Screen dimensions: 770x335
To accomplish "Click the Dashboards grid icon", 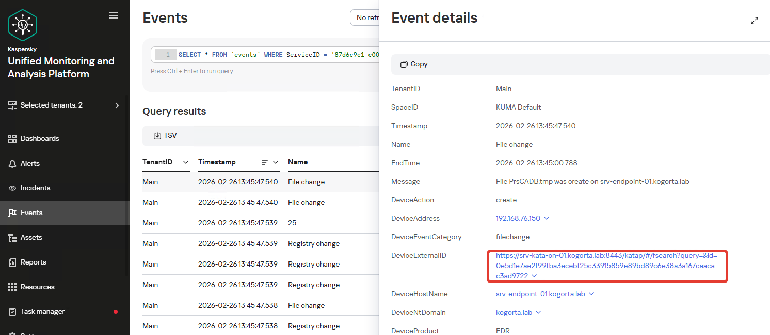I will pos(12,138).
